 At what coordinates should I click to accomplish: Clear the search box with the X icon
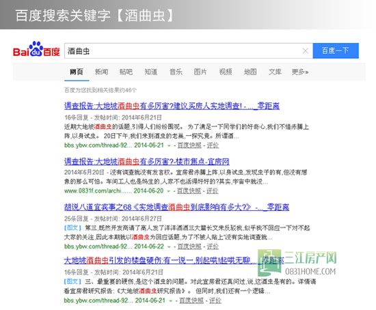click(x=306, y=51)
